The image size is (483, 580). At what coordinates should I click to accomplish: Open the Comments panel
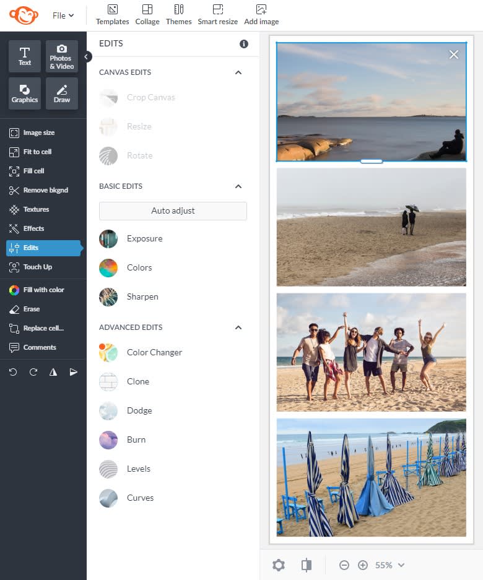[33, 348]
